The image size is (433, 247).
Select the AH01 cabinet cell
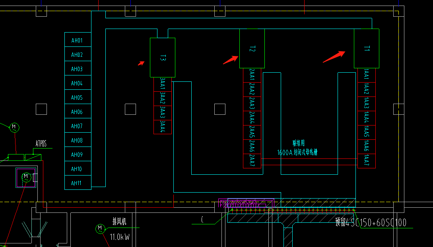(x=78, y=40)
